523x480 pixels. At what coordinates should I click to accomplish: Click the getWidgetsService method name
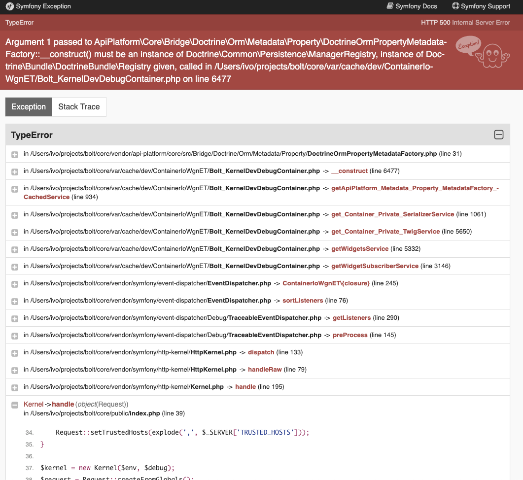point(360,249)
